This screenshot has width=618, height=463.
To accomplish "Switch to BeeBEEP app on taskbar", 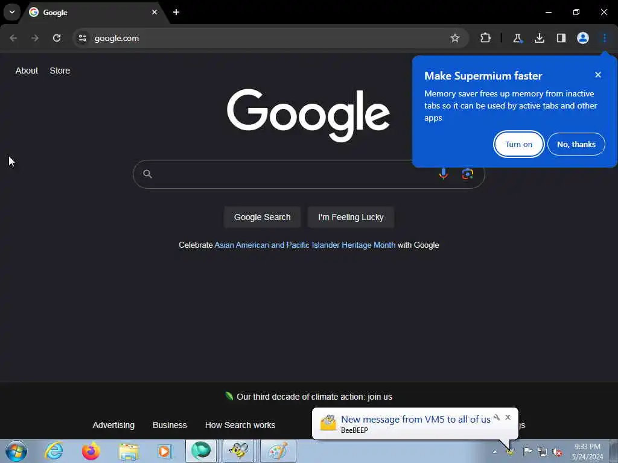I will coord(238,451).
